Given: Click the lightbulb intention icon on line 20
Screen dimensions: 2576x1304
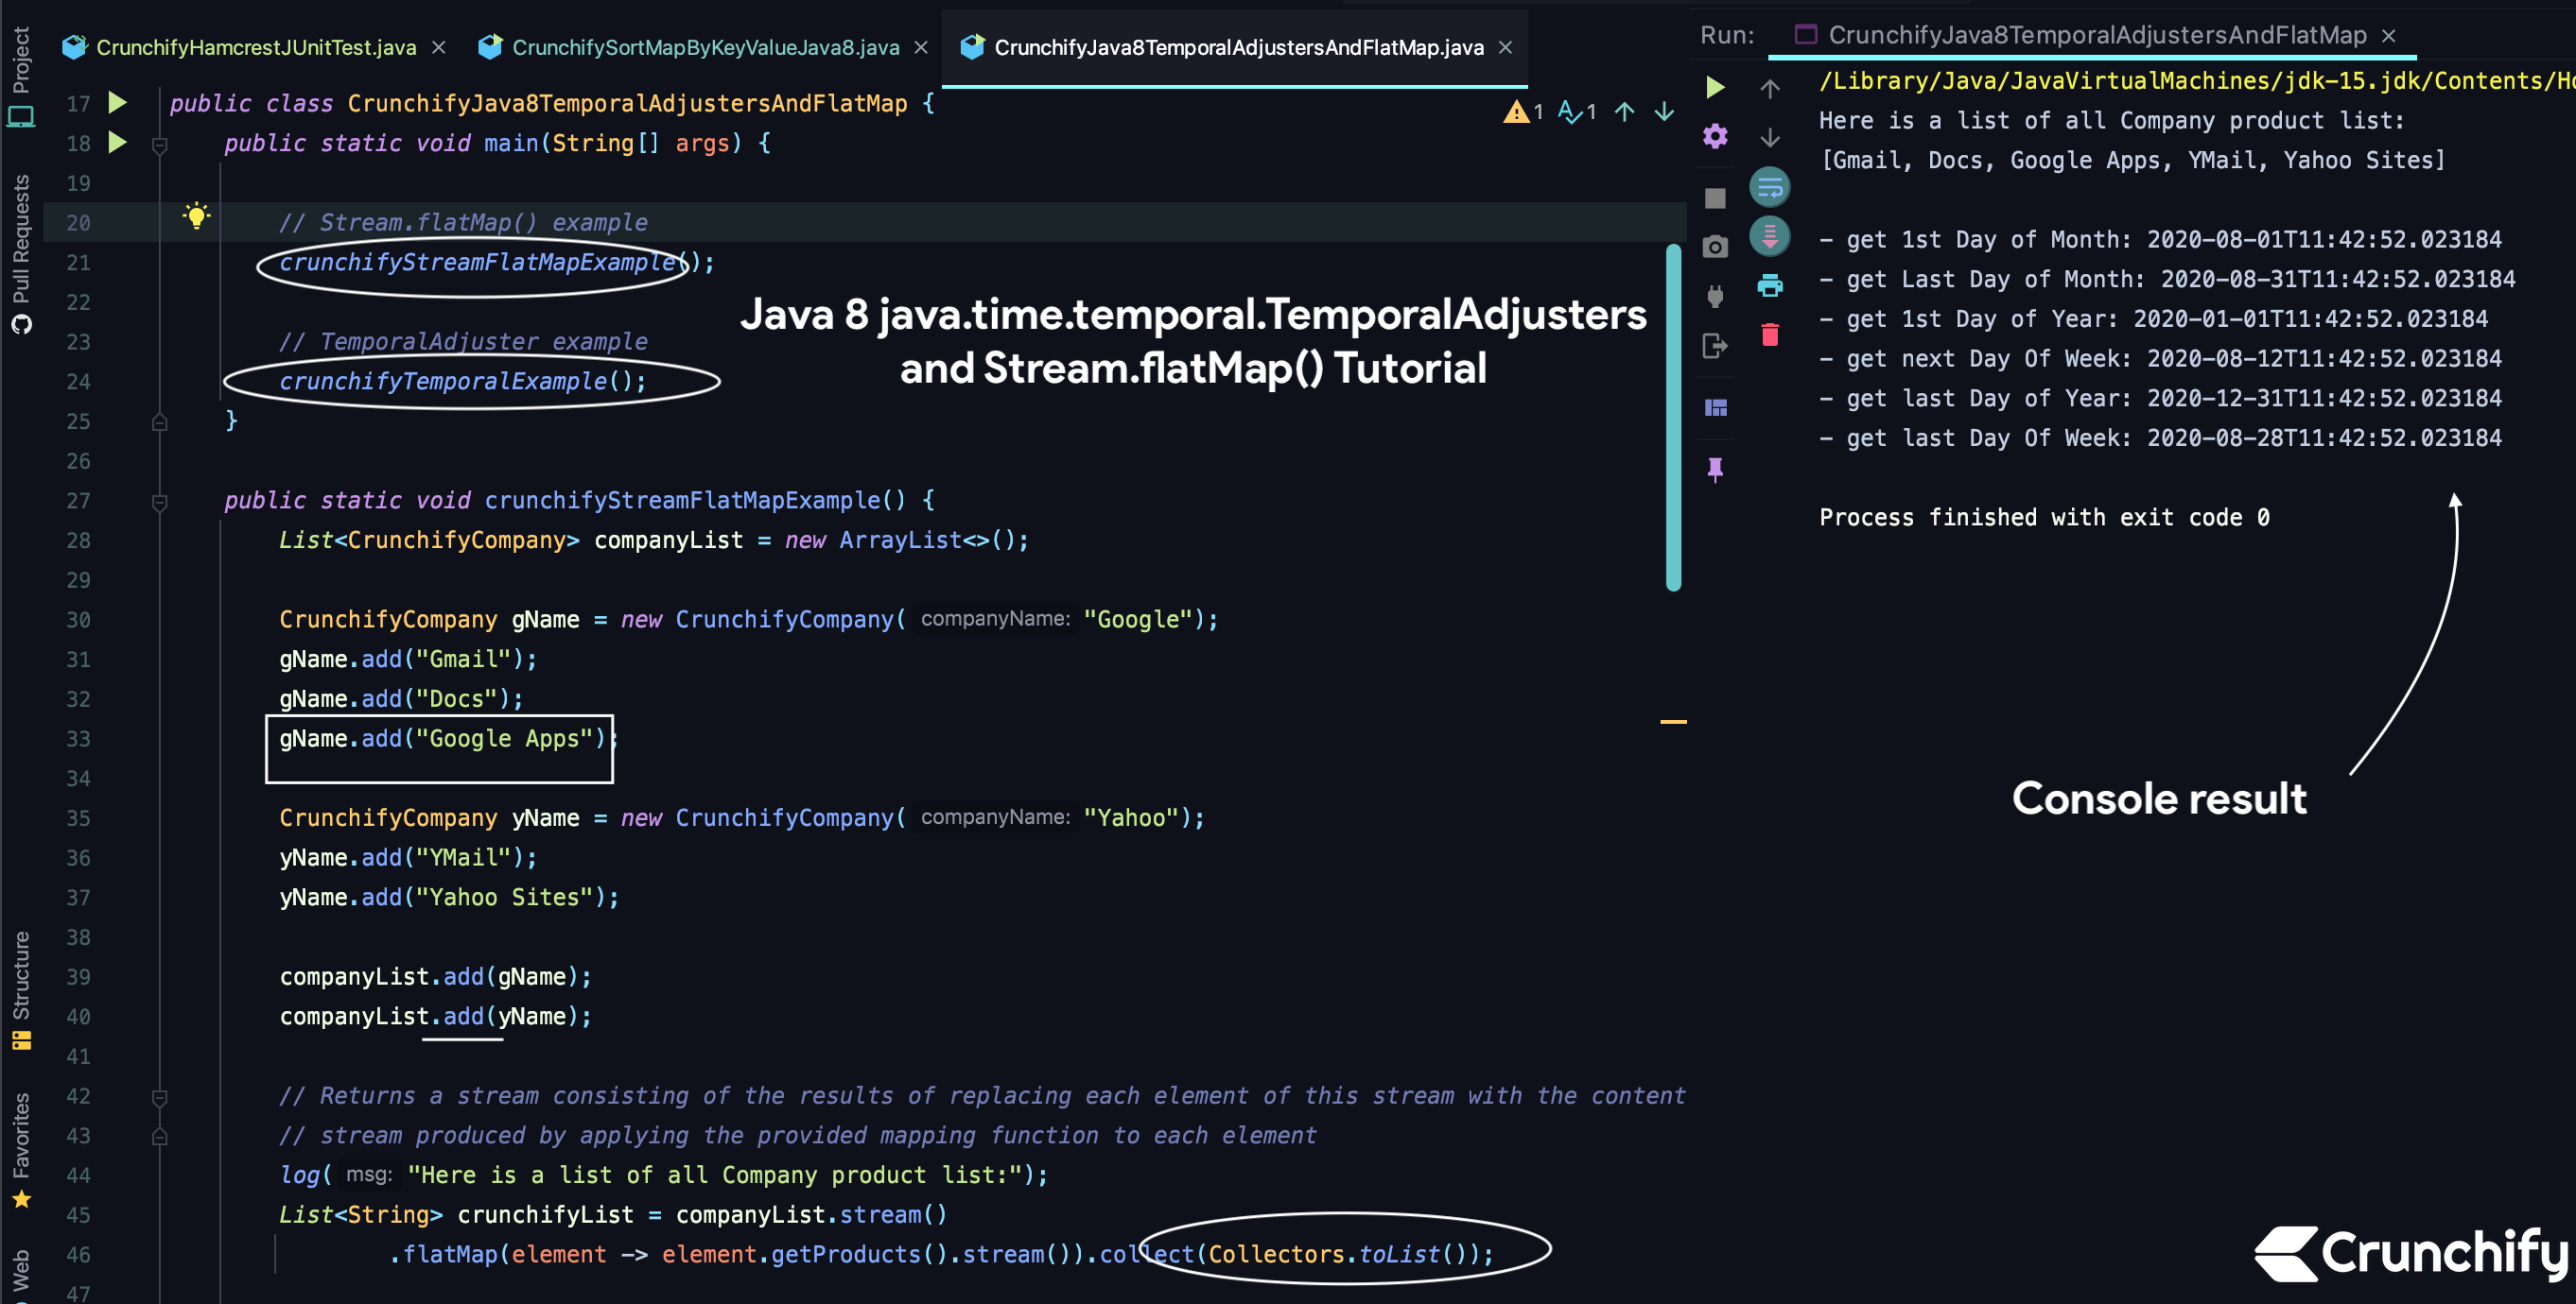Looking at the screenshot, I should point(196,214).
